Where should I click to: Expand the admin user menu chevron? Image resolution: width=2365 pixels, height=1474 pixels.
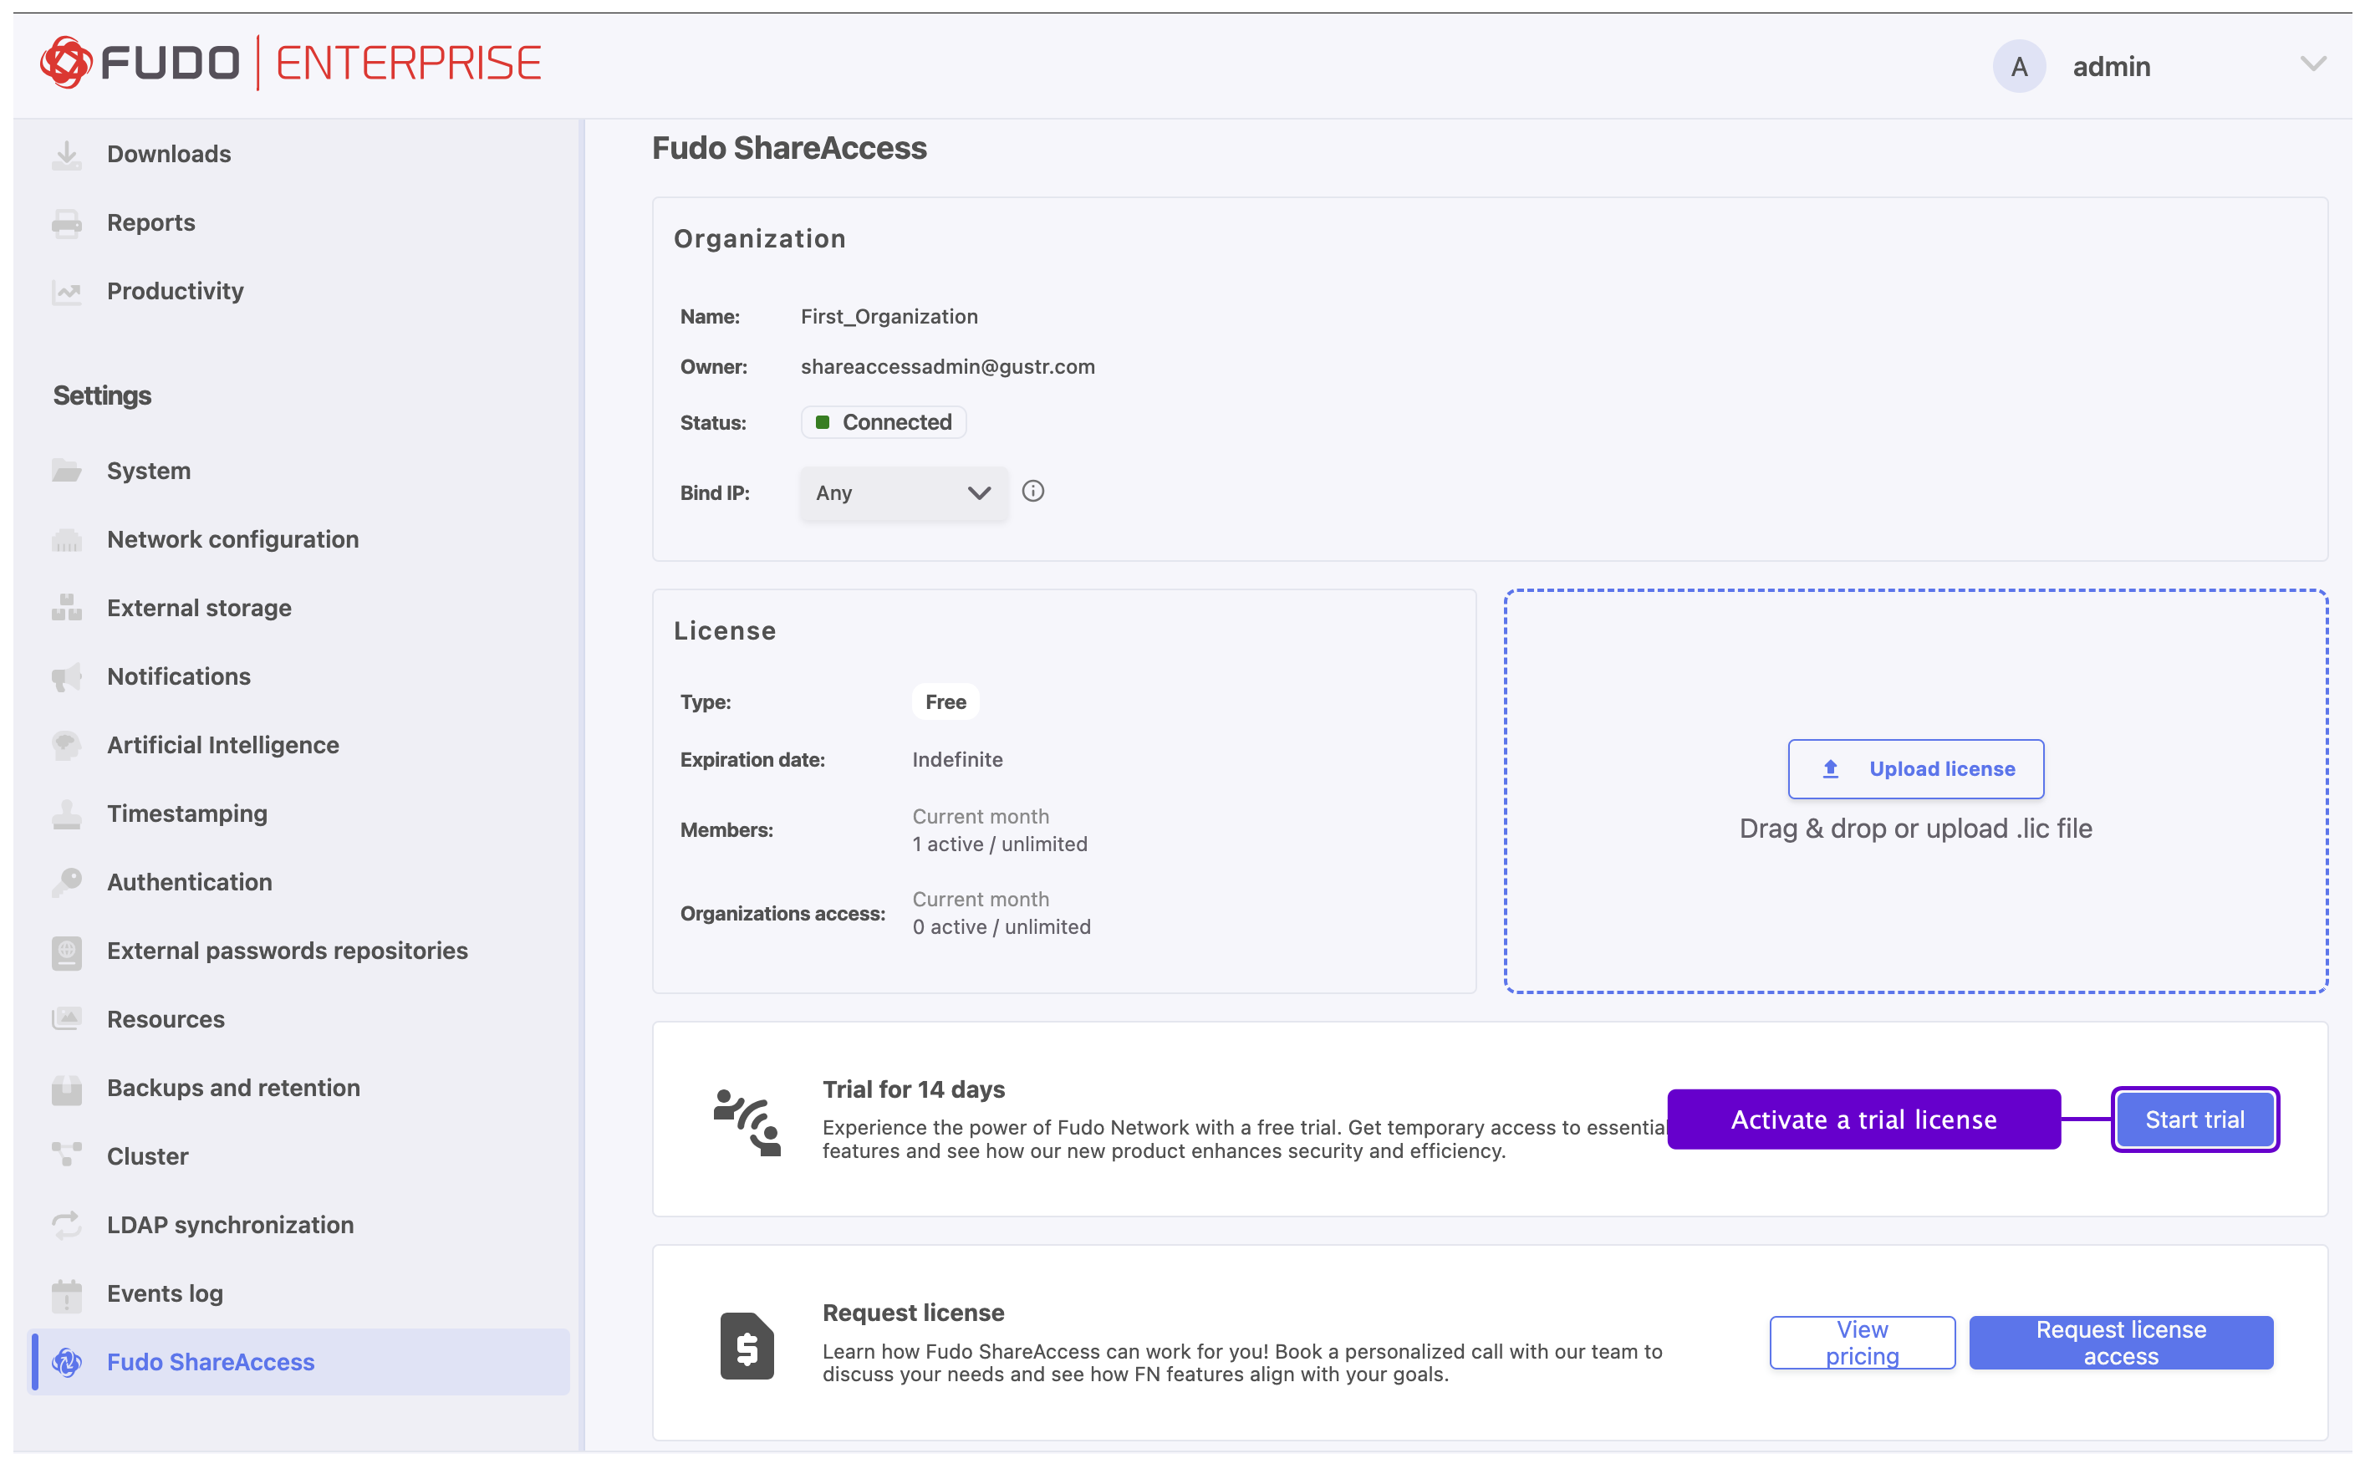[x=2314, y=65]
